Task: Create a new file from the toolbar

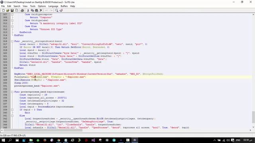Action: (3, 10)
